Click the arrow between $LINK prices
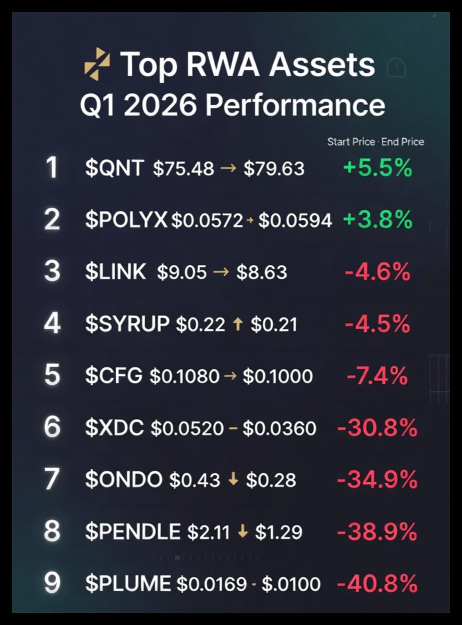 click(x=222, y=272)
